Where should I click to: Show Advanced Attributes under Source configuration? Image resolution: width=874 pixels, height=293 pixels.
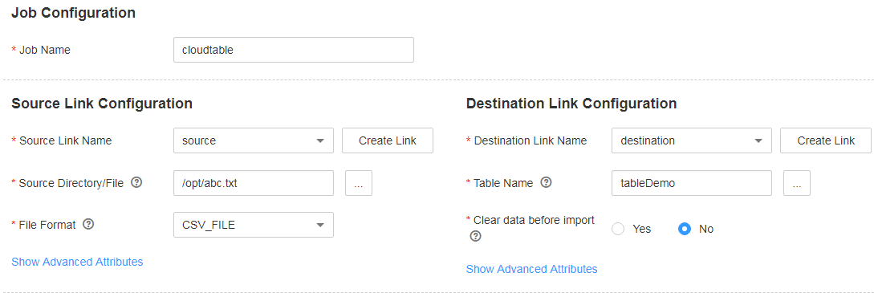77,261
